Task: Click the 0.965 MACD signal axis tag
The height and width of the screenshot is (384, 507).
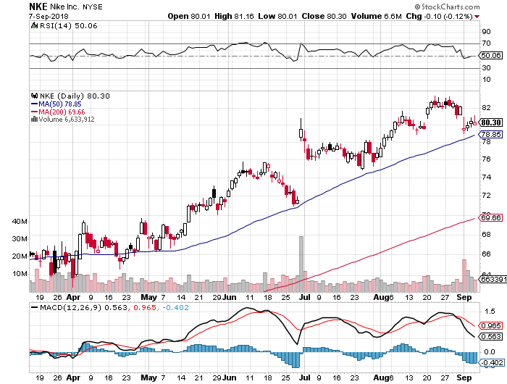Action: tap(490, 326)
